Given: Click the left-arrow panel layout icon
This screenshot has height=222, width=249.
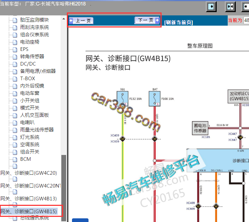Looking at the screenshot, I should pos(245,7).
